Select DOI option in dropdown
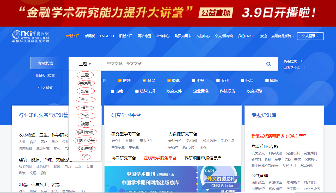 pos(85,157)
